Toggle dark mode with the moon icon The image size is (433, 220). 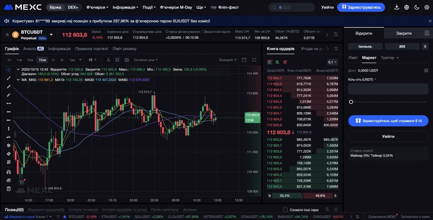coord(417,7)
